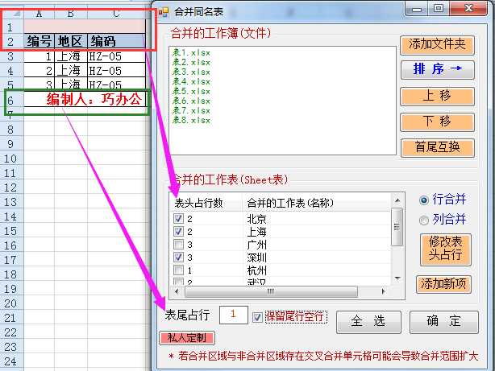Open the 私人定制 red button
Screen dimensions: 495x371
pos(187,338)
